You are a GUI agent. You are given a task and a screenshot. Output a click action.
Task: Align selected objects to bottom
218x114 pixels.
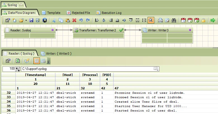[x=117, y=21]
